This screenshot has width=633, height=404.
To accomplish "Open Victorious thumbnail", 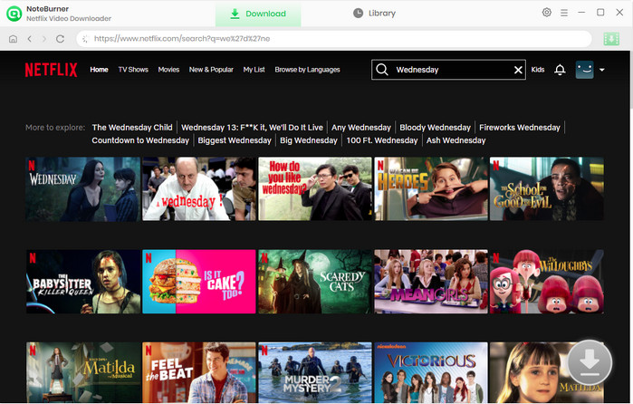I will (431, 372).
